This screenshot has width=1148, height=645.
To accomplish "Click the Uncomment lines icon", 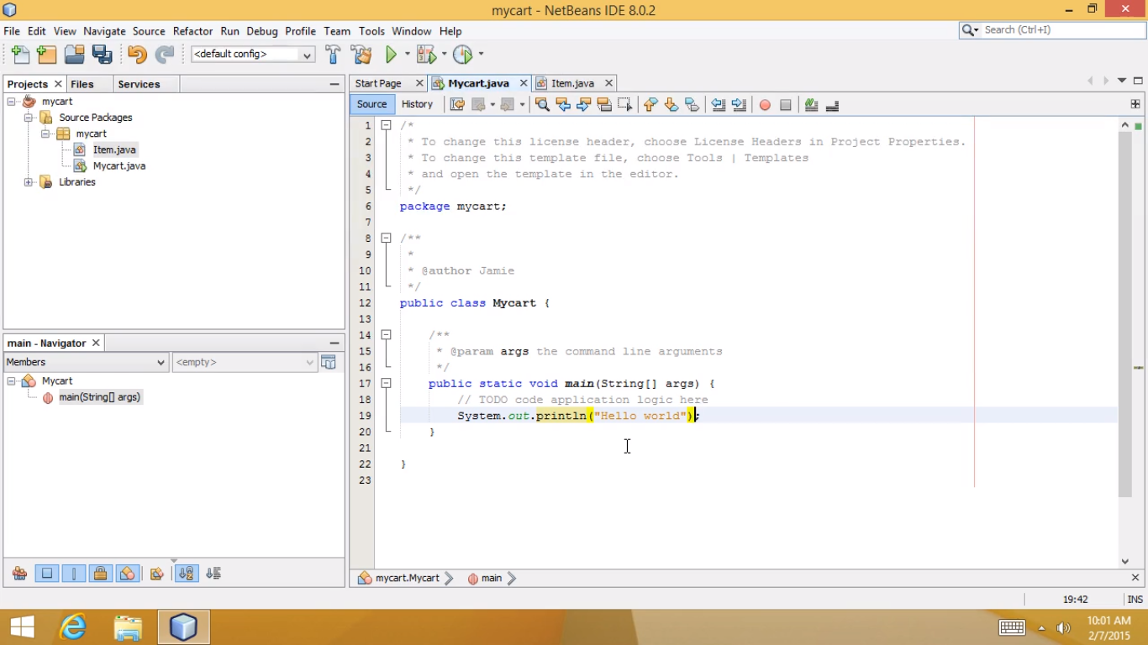I will click(832, 105).
